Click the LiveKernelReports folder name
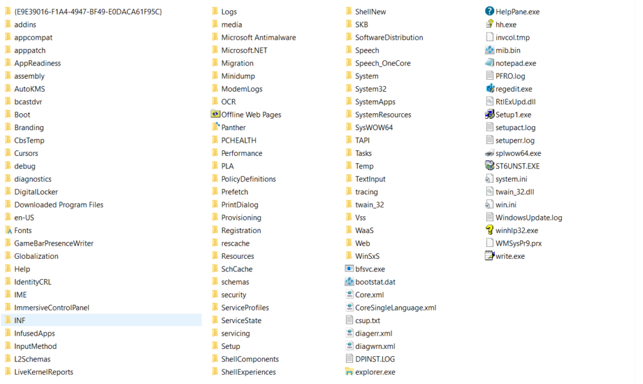The image size is (643, 384). 43,371
